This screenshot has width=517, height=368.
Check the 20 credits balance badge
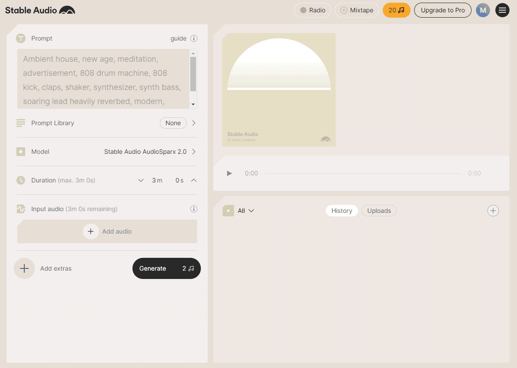click(x=396, y=10)
